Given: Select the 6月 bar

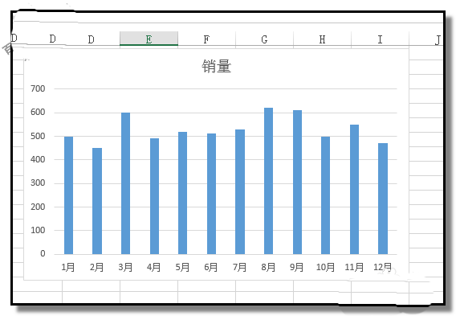Looking at the screenshot, I should [x=211, y=194].
